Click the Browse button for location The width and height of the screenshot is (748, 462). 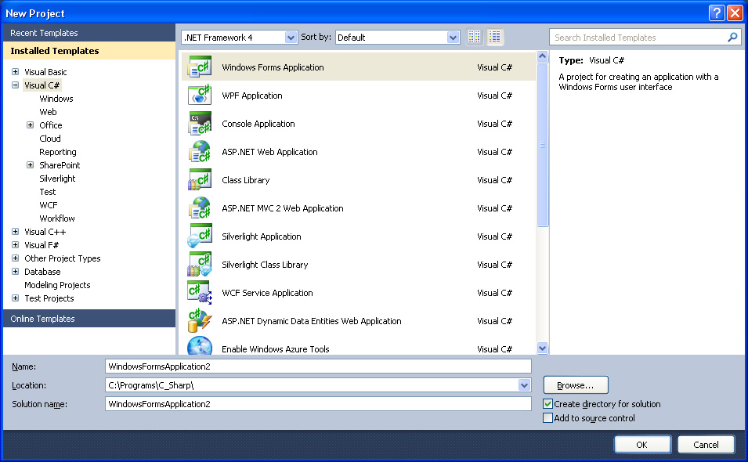(576, 384)
